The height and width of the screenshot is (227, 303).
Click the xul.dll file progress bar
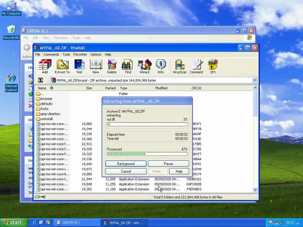point(147,124)
